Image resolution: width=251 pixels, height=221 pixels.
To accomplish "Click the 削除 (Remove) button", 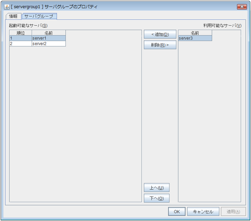I will 160,45.
